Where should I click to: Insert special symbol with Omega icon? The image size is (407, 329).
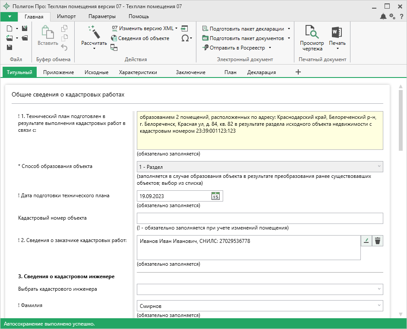(185, 38)
